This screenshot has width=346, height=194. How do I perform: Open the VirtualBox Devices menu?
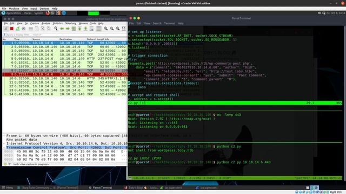[44, 9]
